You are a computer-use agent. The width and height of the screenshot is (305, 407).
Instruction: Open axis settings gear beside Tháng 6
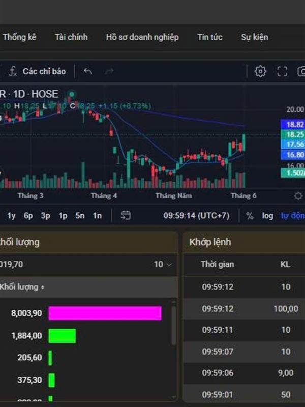(298, 196)
